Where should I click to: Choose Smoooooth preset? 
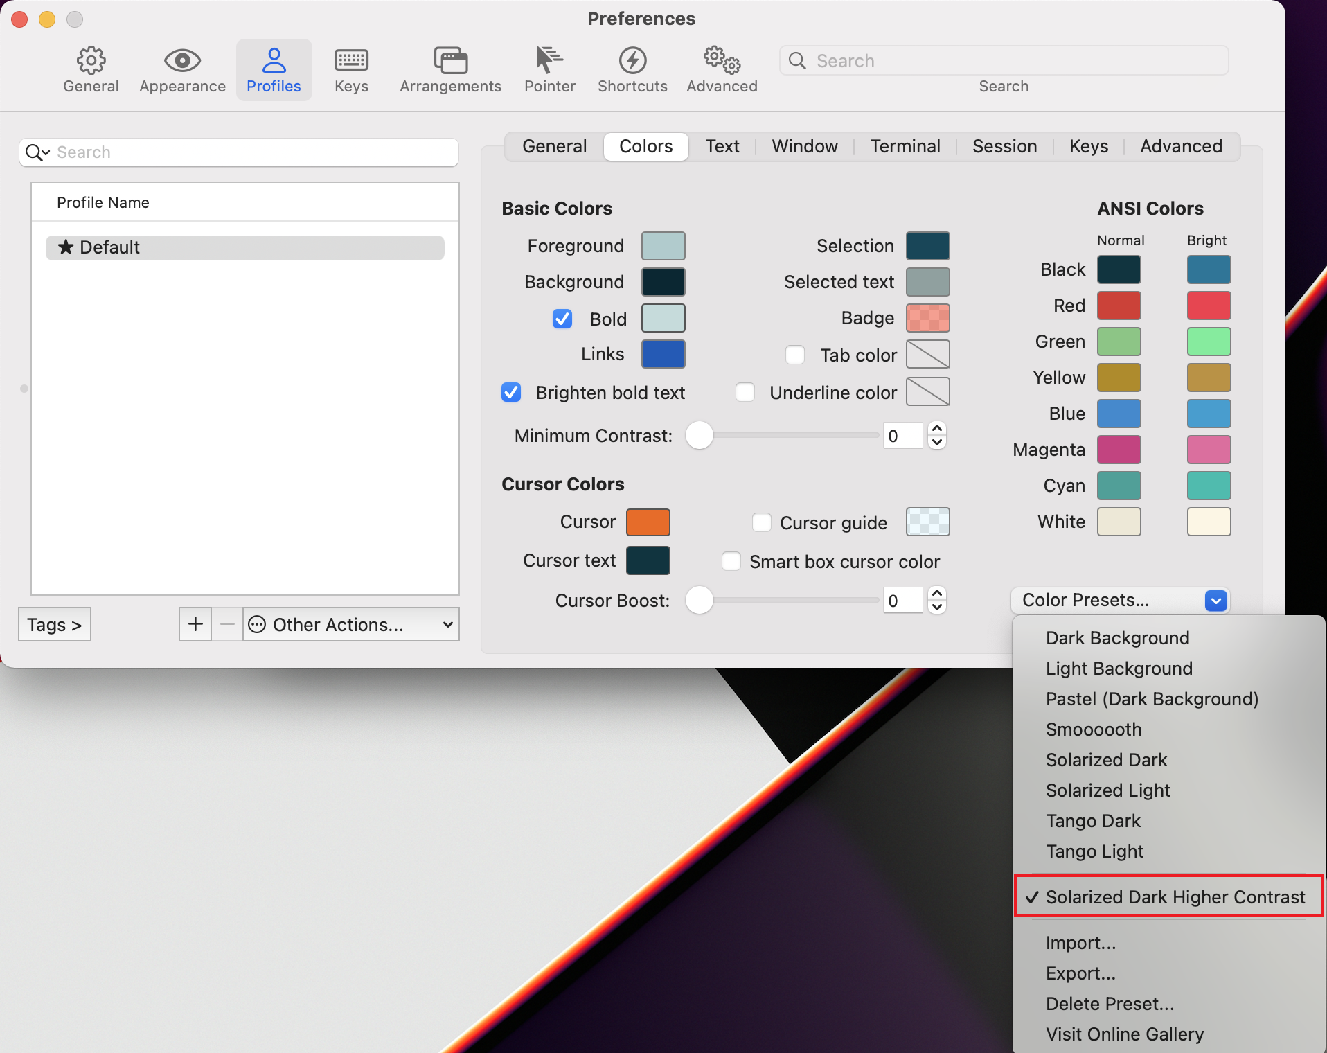1169,729
